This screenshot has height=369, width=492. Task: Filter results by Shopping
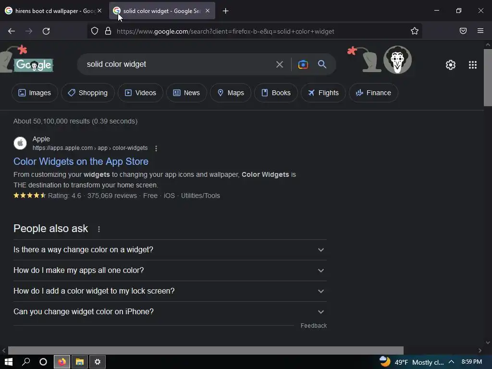tap(88, 93)
